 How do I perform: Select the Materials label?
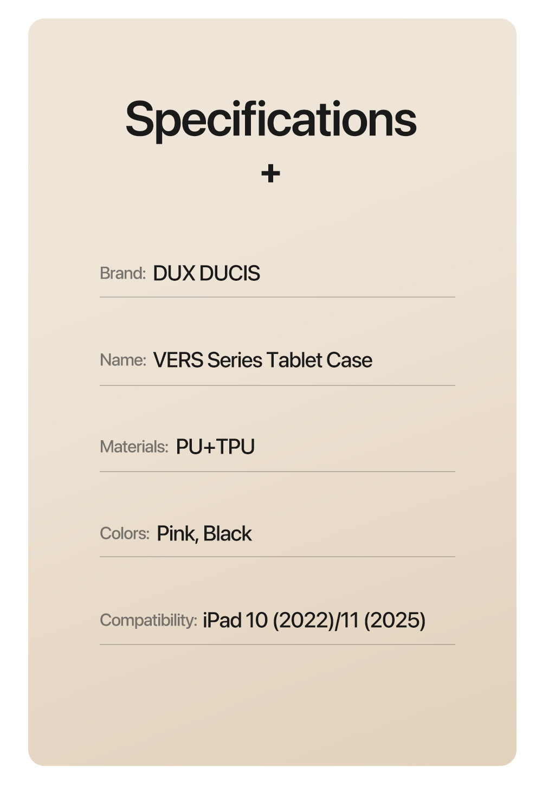[x=134, y=447]
